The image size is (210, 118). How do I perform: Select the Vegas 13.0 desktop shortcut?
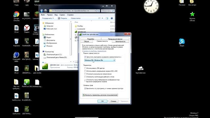point(36,30)
